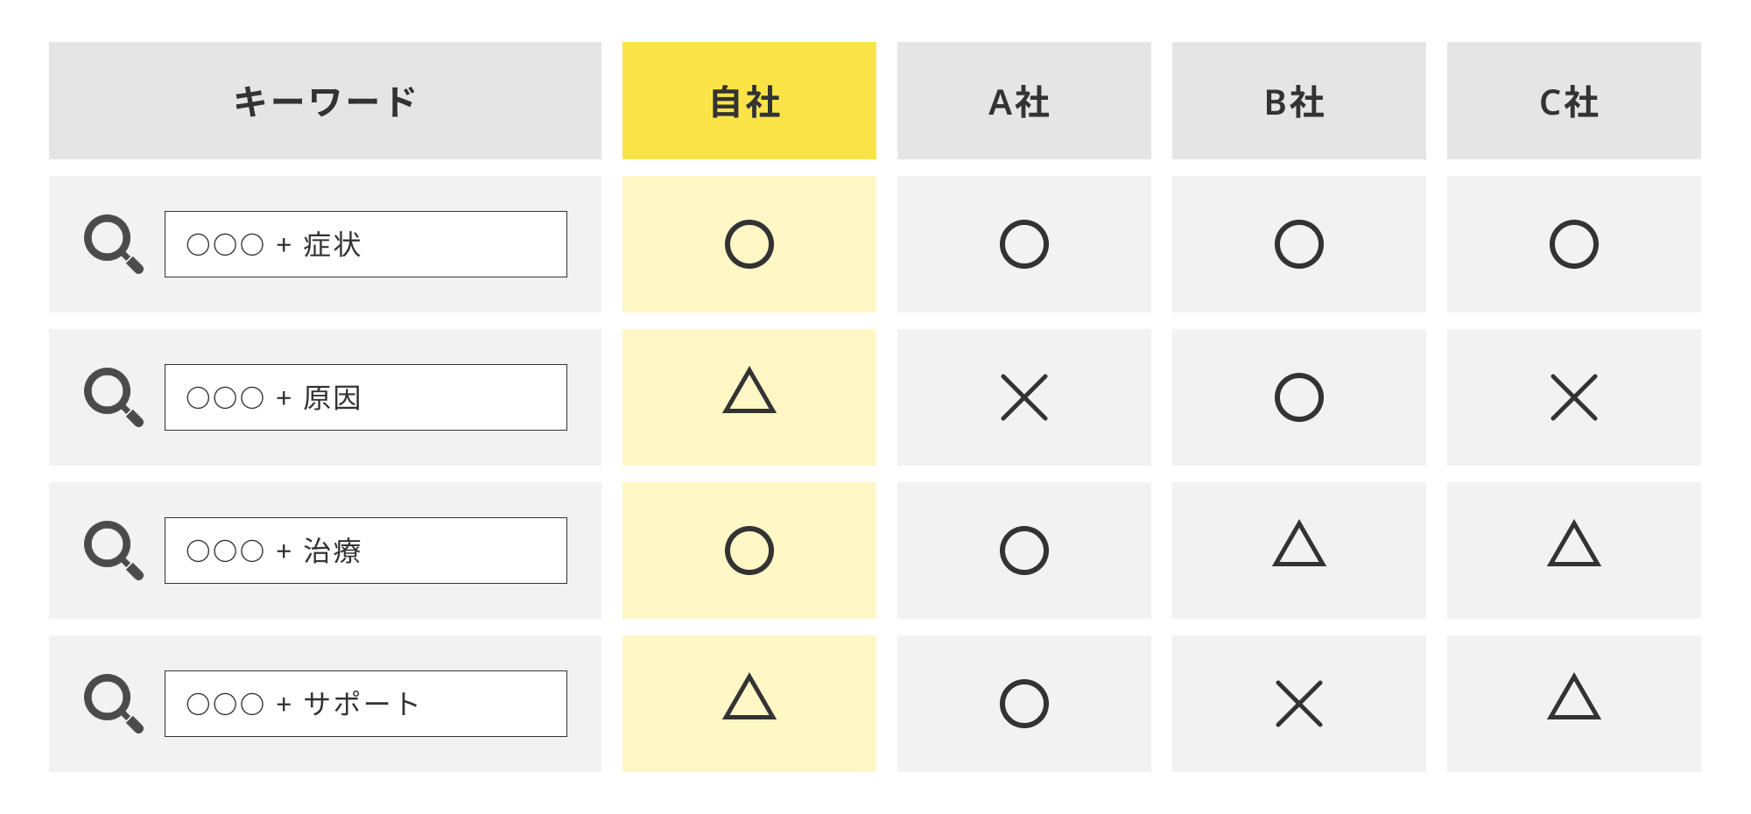Click the ○○○ + 症状 search field
The image size is (1751, 814).
pyautogui.click(x=366, y=244)
